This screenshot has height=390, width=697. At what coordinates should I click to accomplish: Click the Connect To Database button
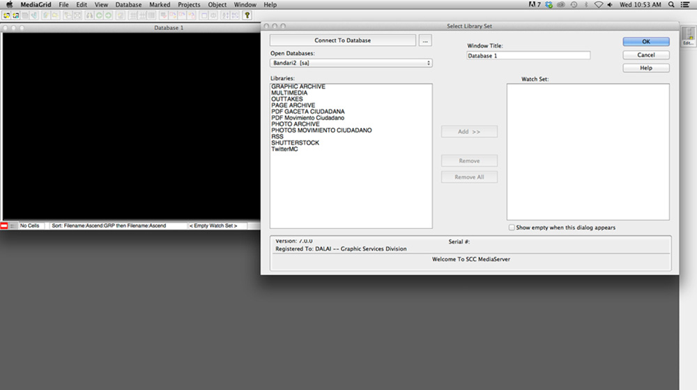coord(342,40)
